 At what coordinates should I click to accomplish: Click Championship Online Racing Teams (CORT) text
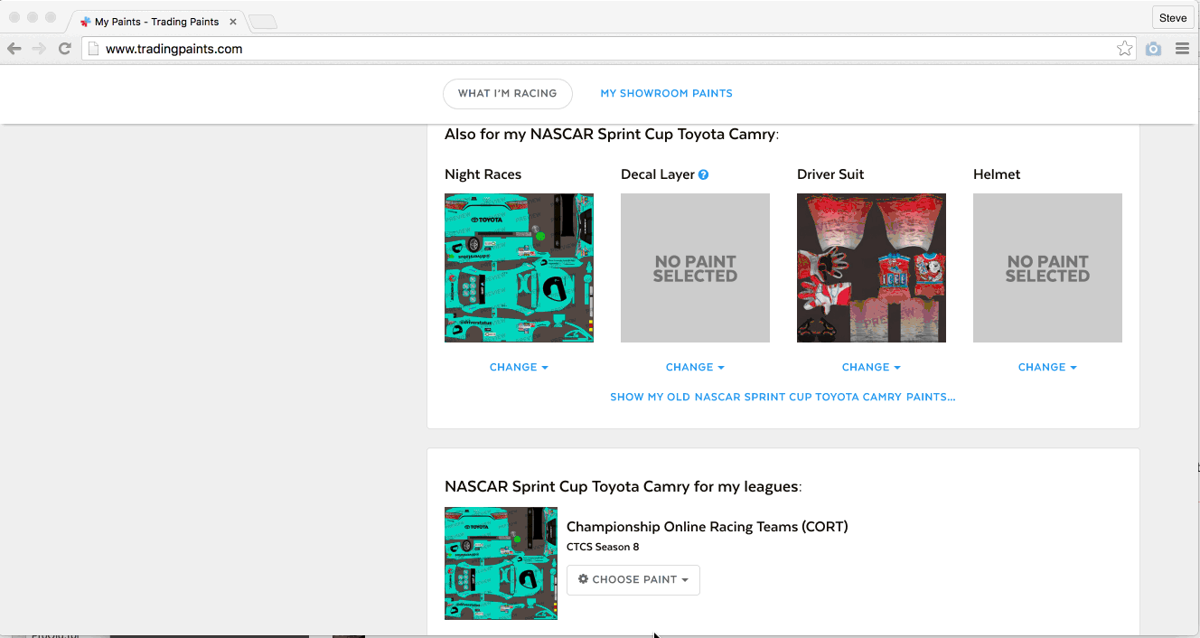[707, 527]
